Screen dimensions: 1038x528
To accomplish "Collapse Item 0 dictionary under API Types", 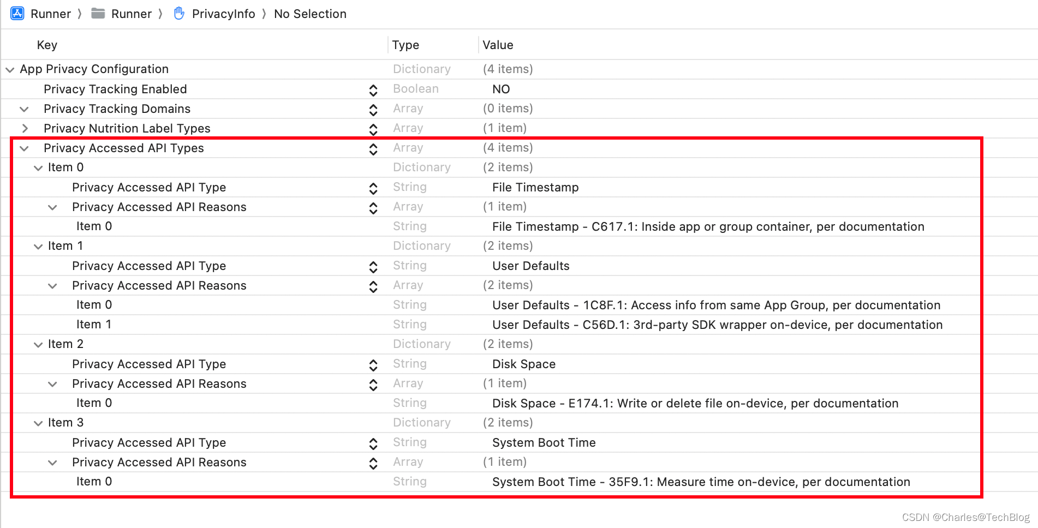I will pos(38,168).
